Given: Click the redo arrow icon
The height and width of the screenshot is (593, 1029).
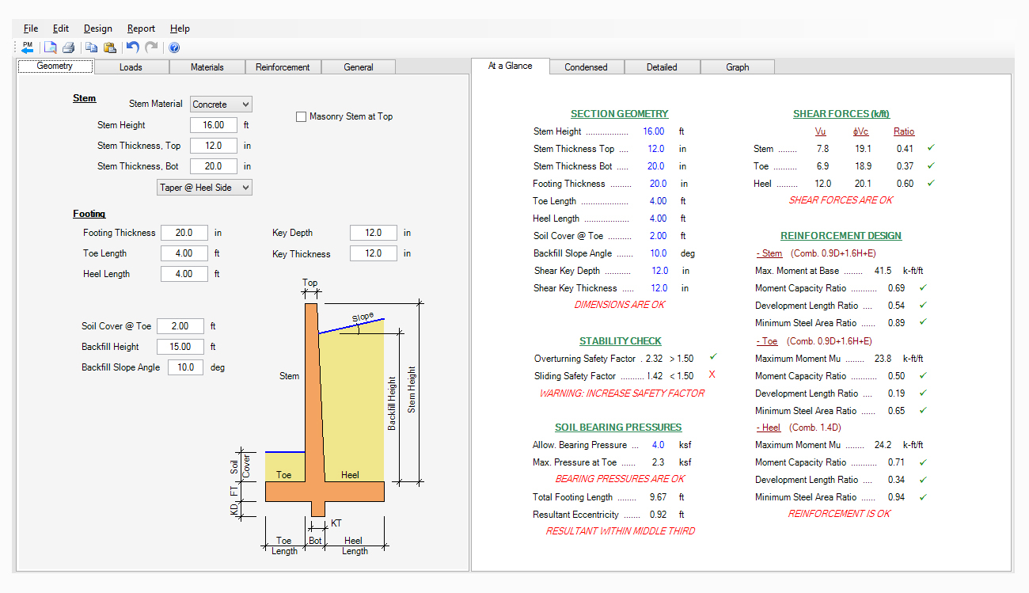Looking at the screenshot, I should point(151,48).
